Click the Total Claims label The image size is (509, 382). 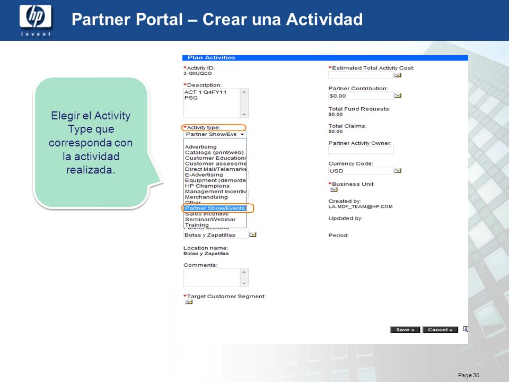(x=347, y=126)
